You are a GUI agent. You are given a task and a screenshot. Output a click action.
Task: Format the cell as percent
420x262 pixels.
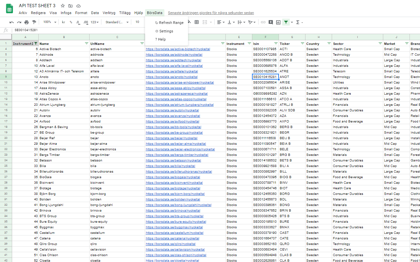pyautogui.click(x=71, y=22)
